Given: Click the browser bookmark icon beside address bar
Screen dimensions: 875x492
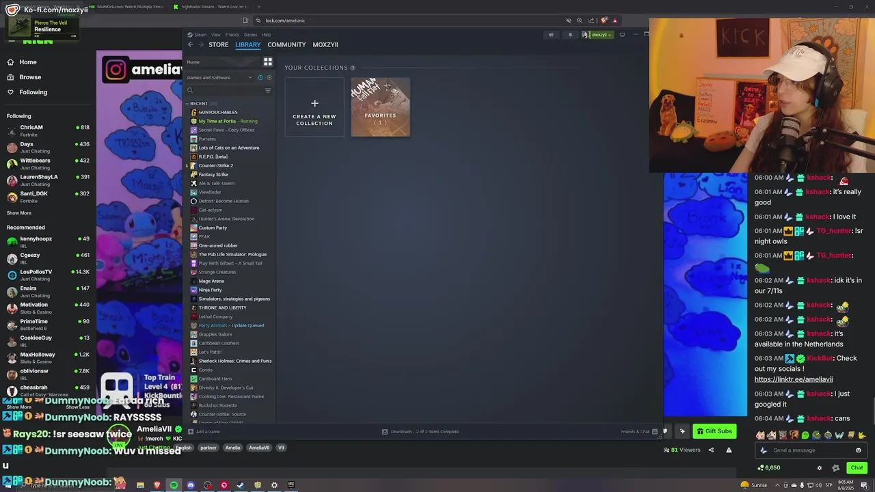Looking at the screenshot, I should pyautogui.click(x=245, y=20).
